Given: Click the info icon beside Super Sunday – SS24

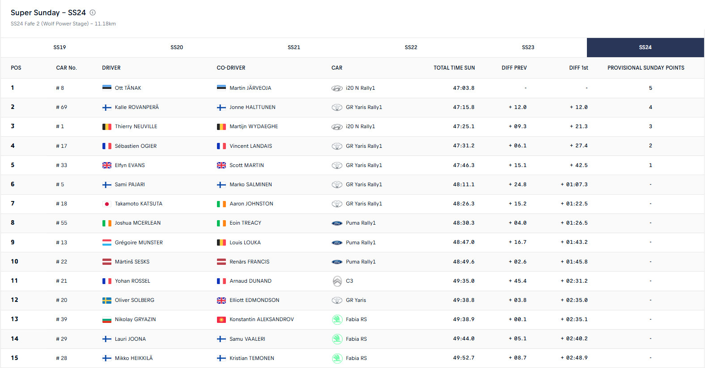Looking at the screenshot, I should coord(93,13).
